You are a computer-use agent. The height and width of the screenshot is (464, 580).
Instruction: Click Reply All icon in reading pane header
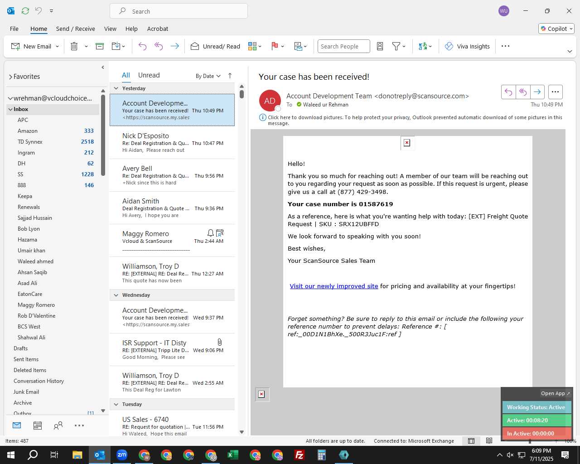point(523,92)
